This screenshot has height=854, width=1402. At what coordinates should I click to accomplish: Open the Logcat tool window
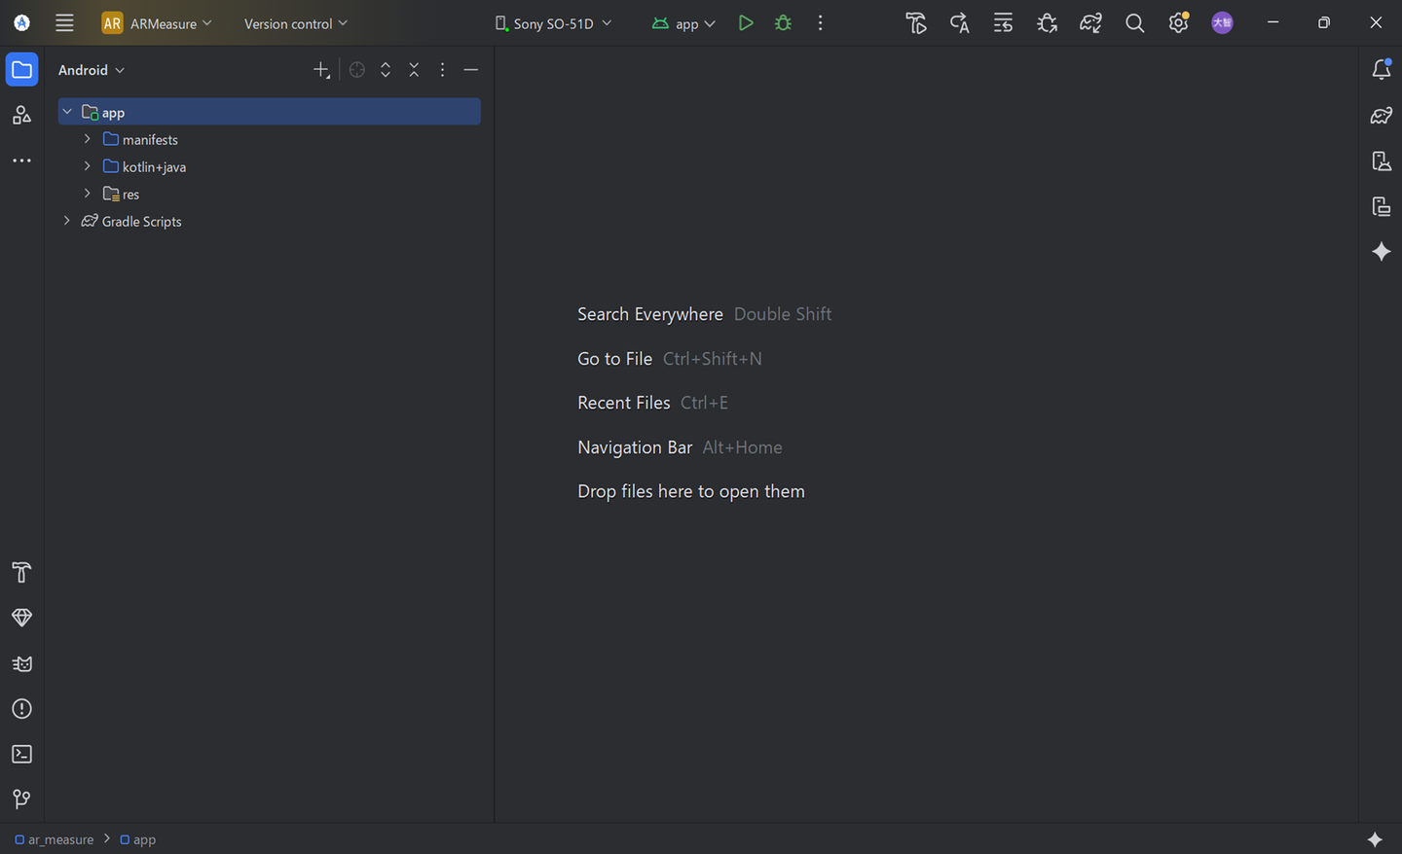21,664
